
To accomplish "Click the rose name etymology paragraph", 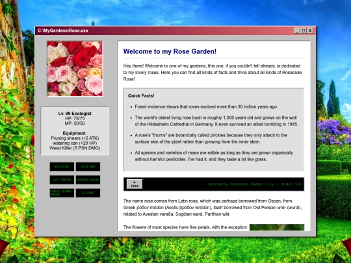I will [x=213, y=207].
